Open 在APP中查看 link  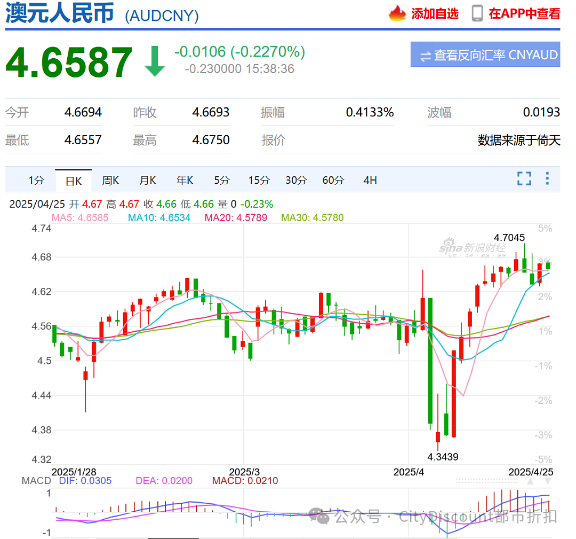[524, 13]
